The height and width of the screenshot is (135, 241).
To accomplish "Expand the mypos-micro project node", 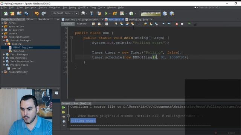I will [x=2, y=27].
